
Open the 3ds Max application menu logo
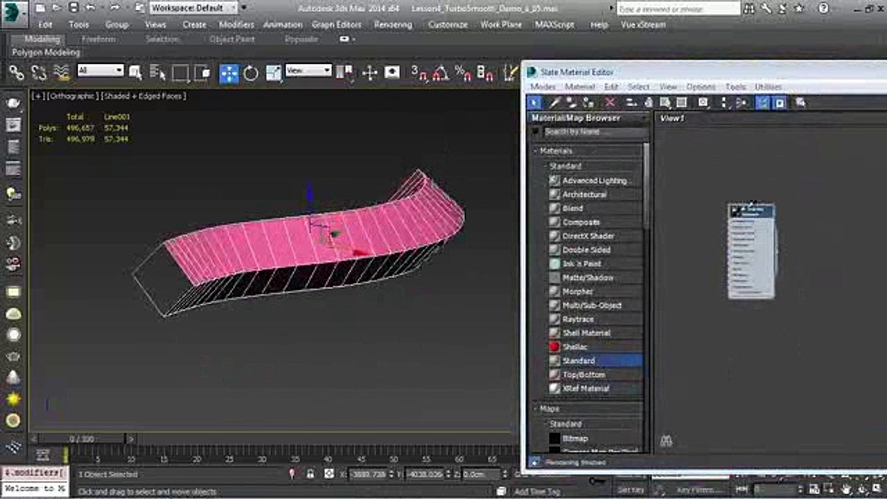point(14,12)
